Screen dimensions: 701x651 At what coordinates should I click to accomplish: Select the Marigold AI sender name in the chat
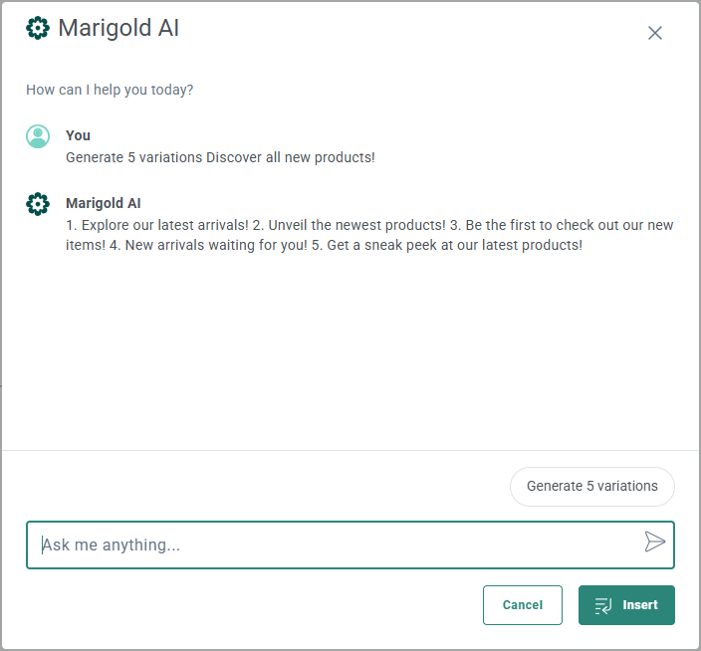tap(104, 203)
